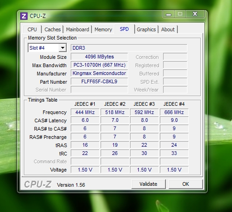Click tRC value 30

click(144, 153)
